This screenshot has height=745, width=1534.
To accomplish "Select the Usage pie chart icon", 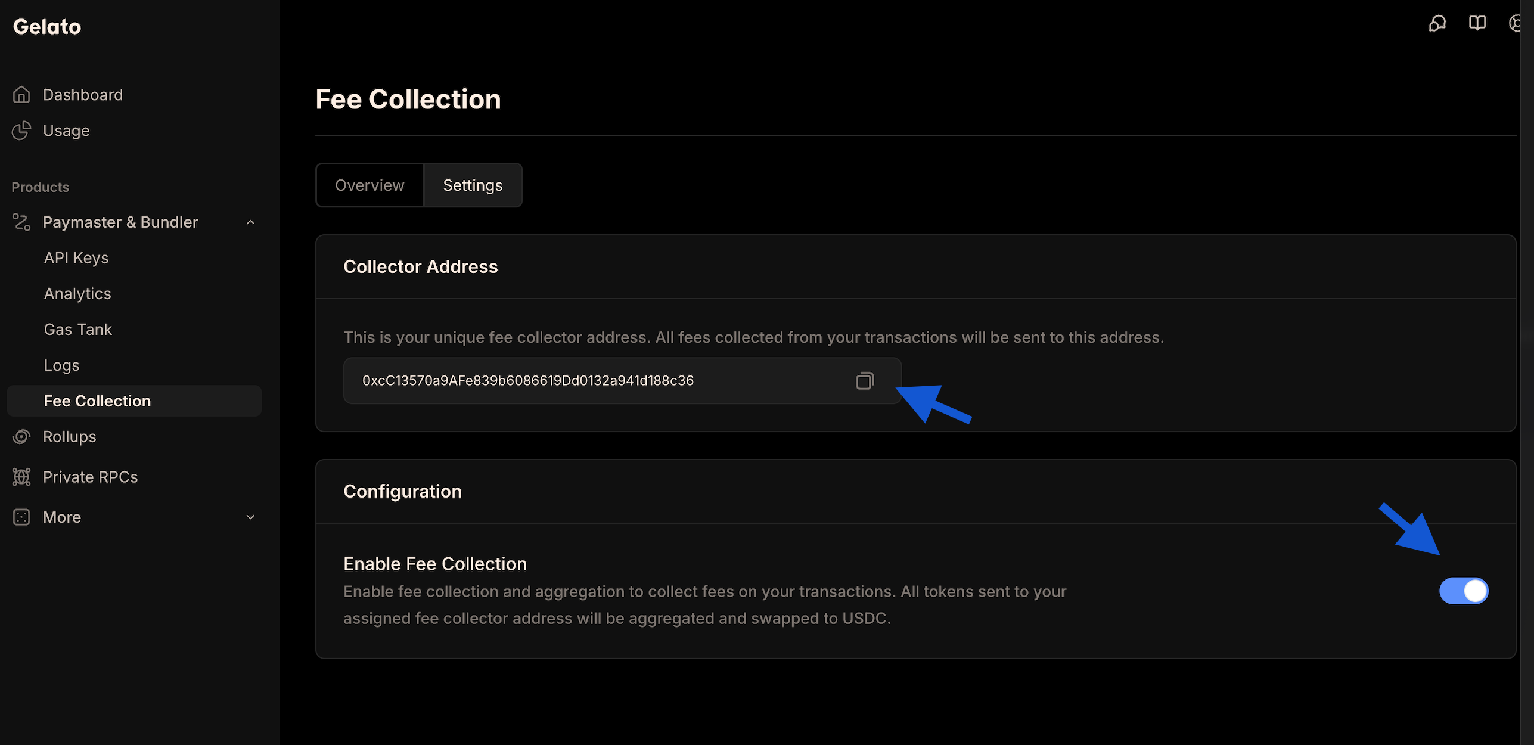I will pos(22,130).
